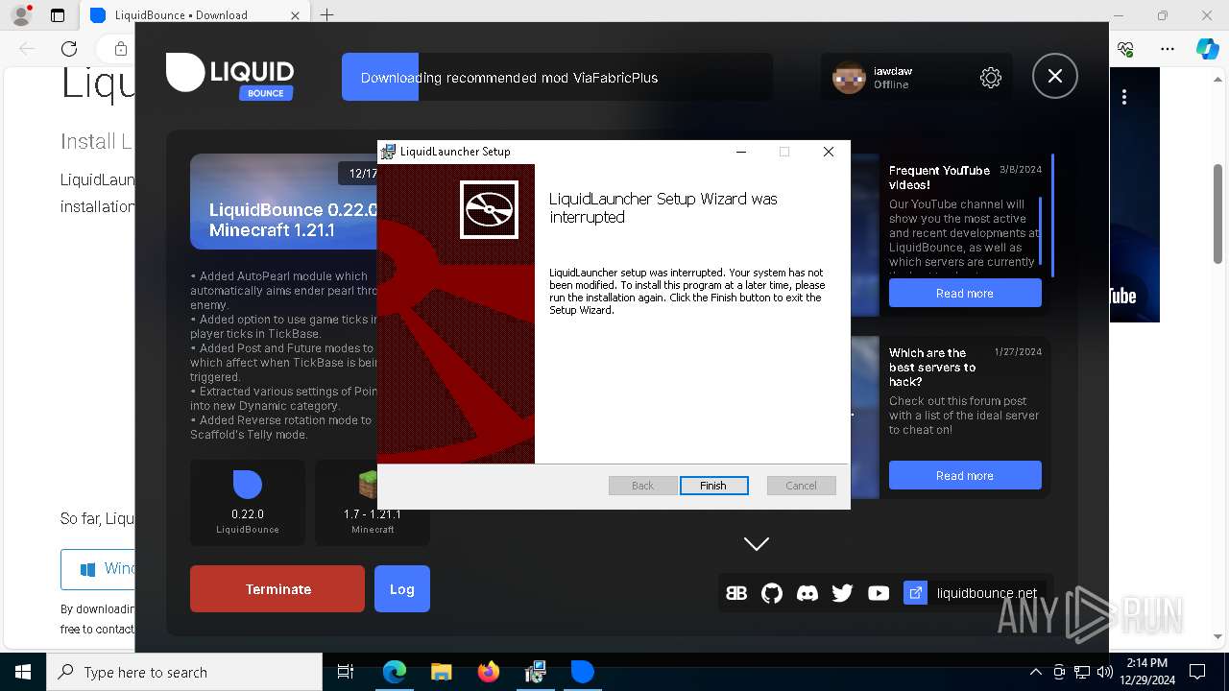Open liquidbounce.net website link
Screen dimensions: 1229x691
coord(987,593)
